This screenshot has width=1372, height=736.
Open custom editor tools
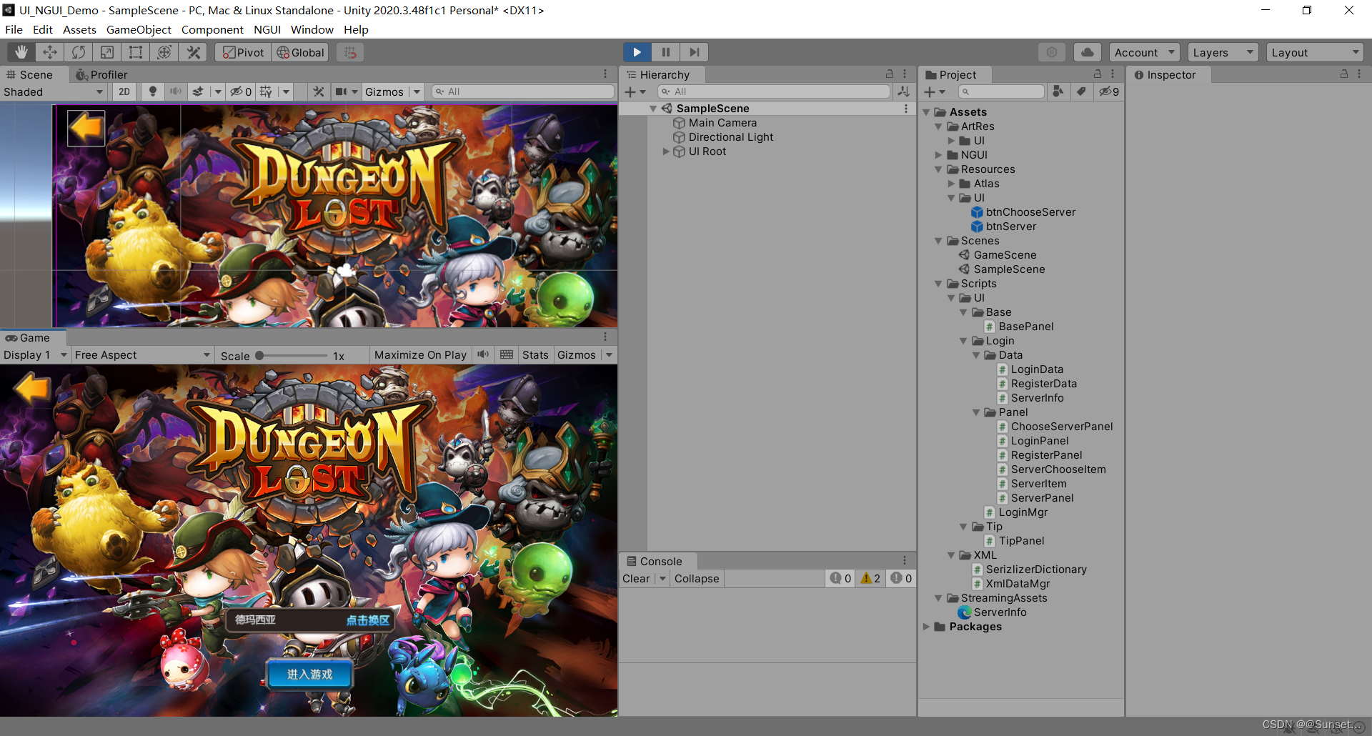(193, 52)
